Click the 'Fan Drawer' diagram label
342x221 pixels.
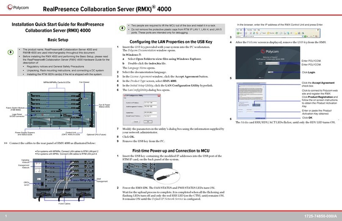coord(84,82)
